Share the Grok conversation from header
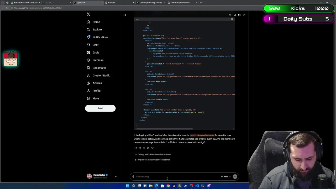The width and height of the screenshot is (336, 189). point(230,15)
